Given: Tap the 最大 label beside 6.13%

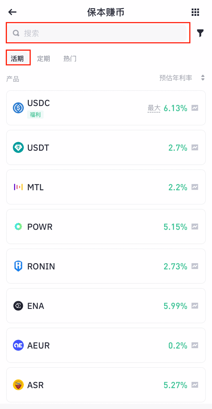Looking at the screenshot, I should point(154,108).
